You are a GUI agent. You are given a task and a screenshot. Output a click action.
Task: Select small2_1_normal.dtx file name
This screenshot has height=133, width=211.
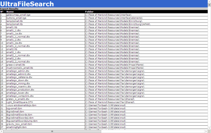[18, 55]
